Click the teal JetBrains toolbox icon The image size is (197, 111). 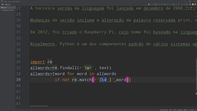(x=195, y=4)
